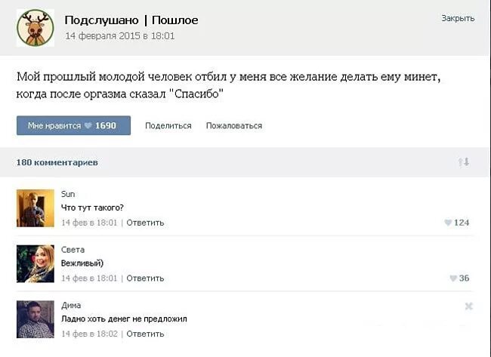Delete Дима's comment with the X icon

coord(468,306)
